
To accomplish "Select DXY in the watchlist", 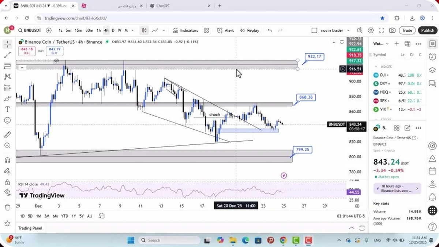I will tap(397, 84).
